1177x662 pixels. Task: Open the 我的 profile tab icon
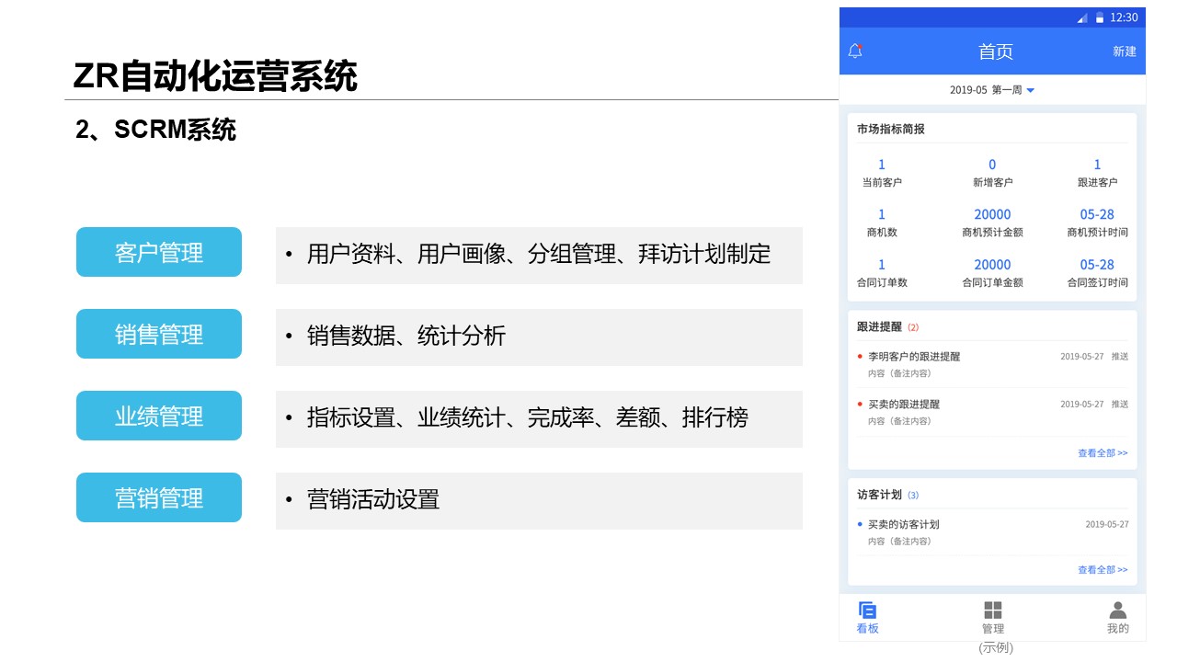(x=1117, y=611)
